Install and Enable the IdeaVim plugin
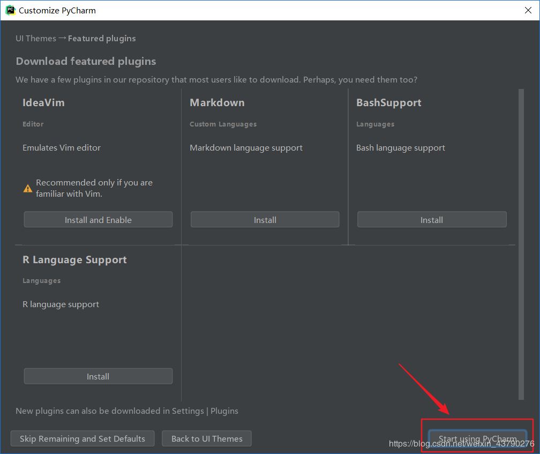This screenshot has height=454, width=540. (x=98, y=220)
